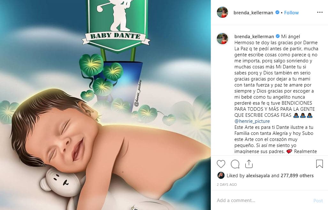View alexisayala's profile from likes
This screenshot has height=210, width=328.
click(x=258, y=176)
